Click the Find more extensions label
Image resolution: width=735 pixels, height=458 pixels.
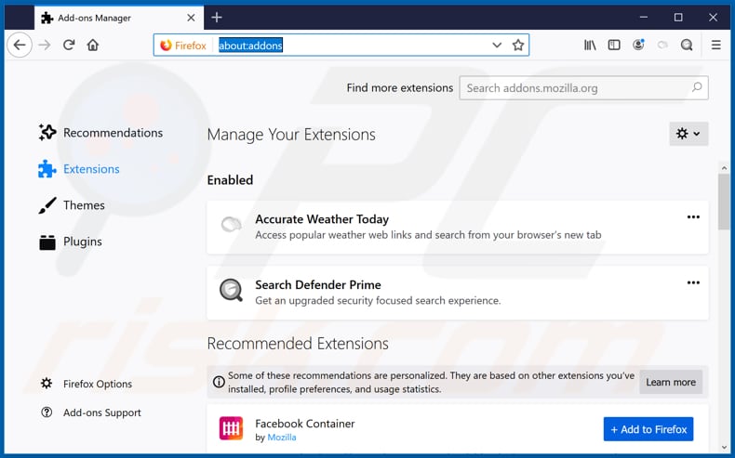click(400, 88)
